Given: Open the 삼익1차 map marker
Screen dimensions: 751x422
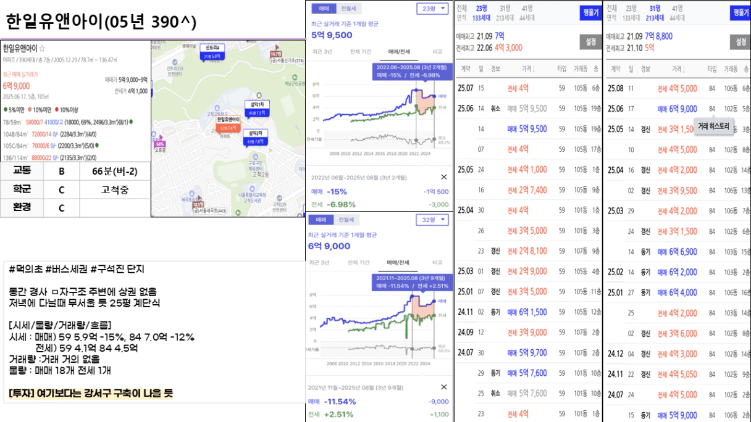Looking at the screenshot, I should pyautogui.click(x=256, y=109).
